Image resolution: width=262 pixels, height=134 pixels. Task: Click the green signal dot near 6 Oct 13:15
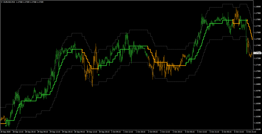coord(240,29)
